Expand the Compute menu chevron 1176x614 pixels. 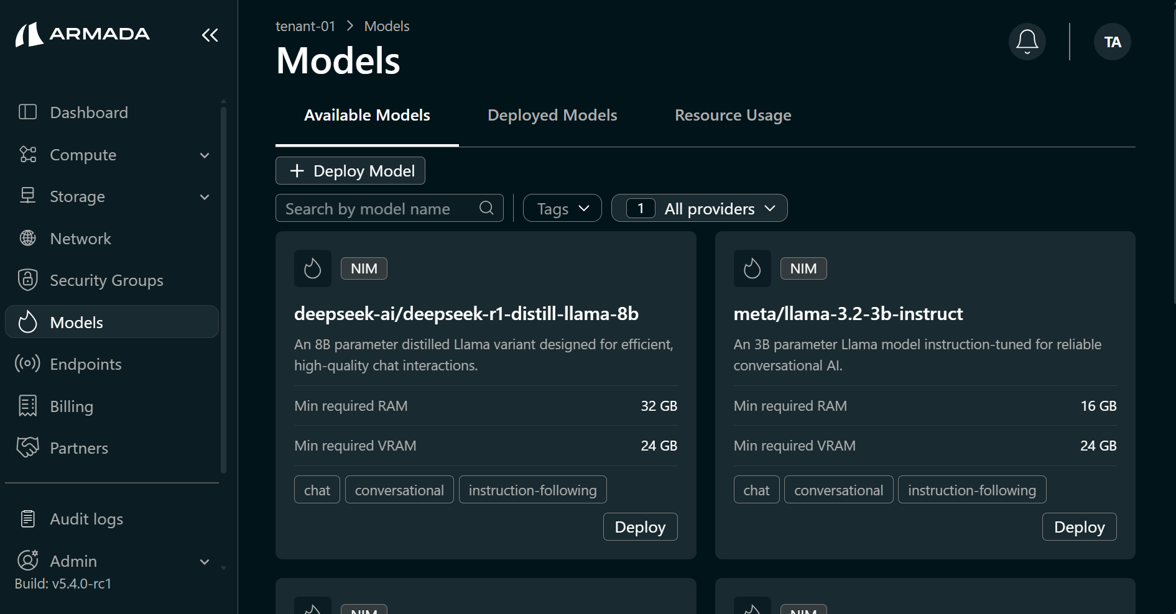click(205, 155)
